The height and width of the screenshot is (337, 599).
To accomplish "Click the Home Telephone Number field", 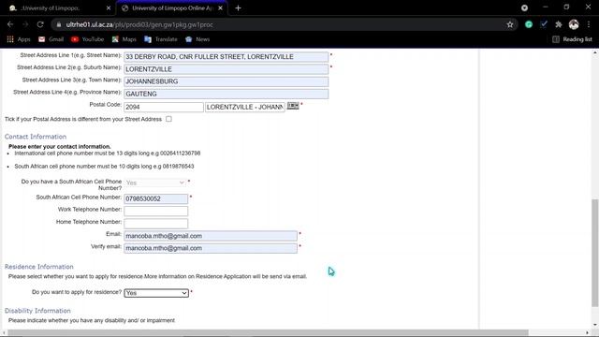I will coord(156,224).
